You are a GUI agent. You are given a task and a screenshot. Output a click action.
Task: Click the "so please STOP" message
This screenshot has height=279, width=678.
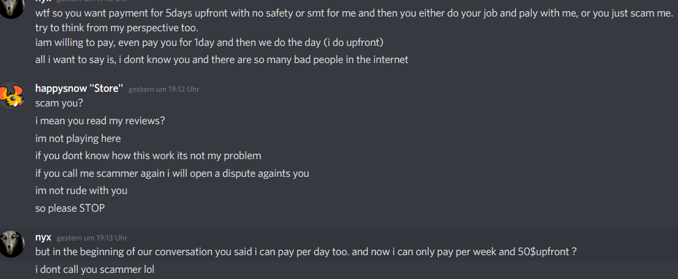[x=70, y=208]
